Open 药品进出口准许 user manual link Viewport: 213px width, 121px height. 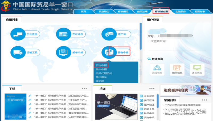click(x=62, y=104)
